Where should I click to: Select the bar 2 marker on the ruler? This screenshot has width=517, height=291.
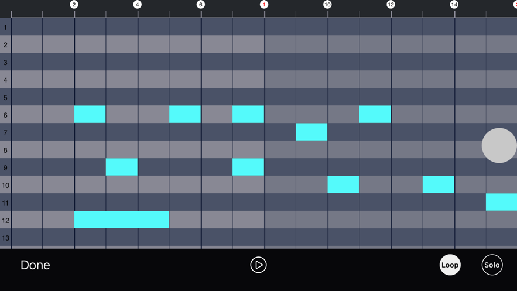74,5
